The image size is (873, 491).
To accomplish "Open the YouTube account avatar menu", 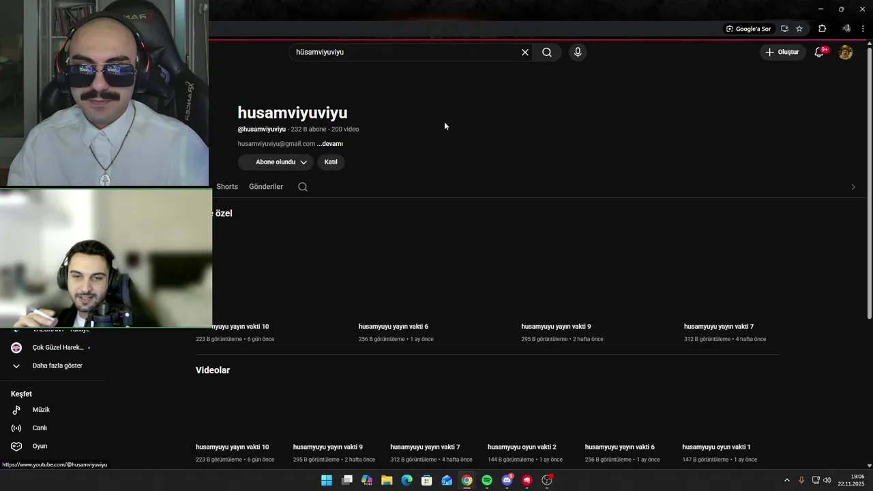I will (x=846, y=53).
